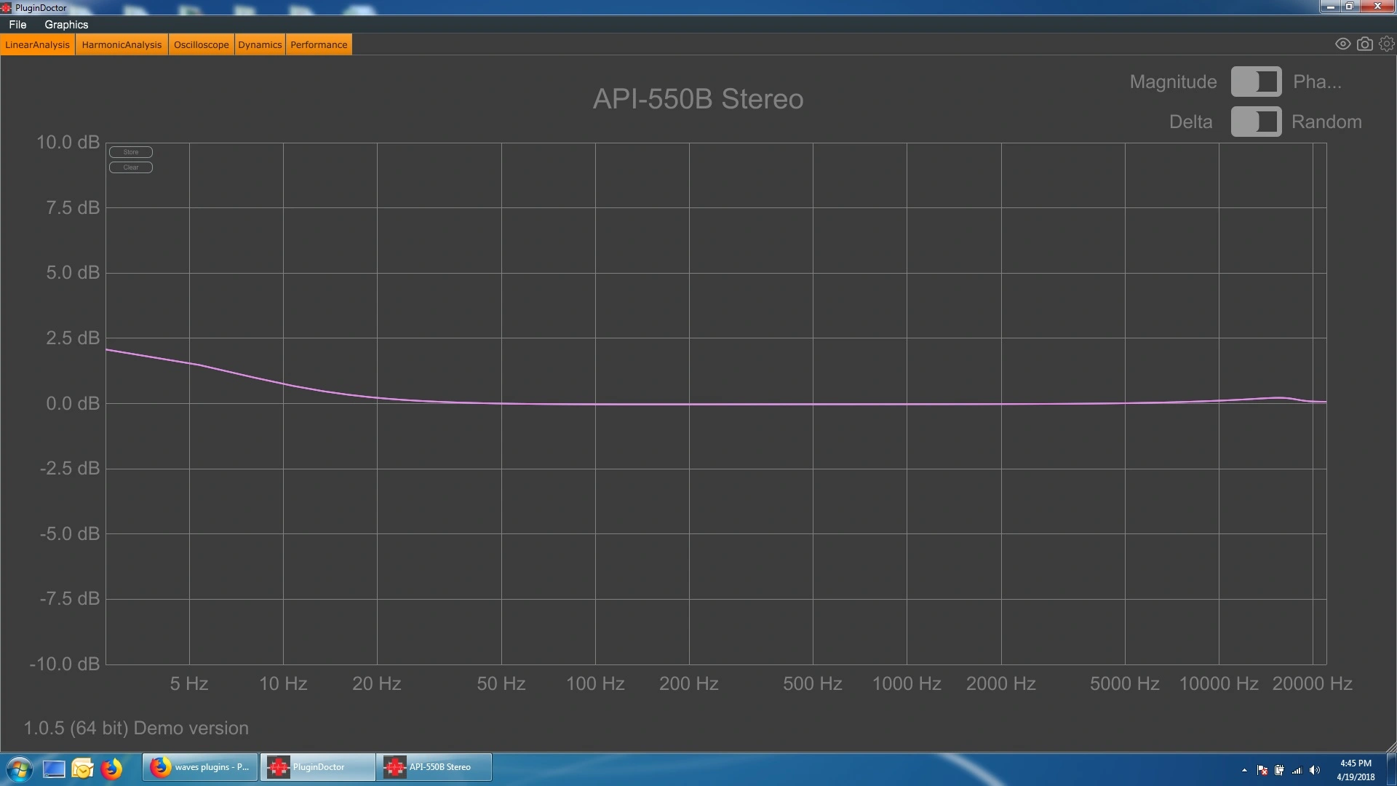Open the mail envelope taskbar icon
The image size is (1397, 786).
[x=82, y=769]
